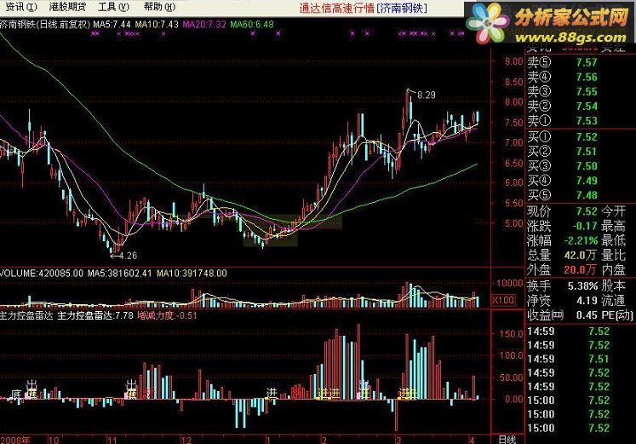Click the 主力控盘雷达:7.78 indicator value

[95, 315]
